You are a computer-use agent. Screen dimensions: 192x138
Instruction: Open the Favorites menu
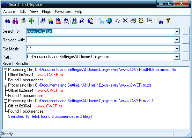coord(63,11)
